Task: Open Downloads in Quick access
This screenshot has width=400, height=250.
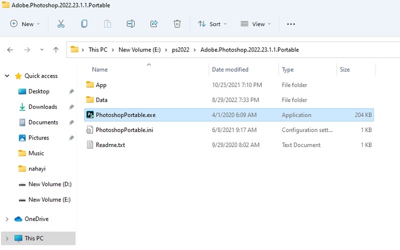Action: tap(42, 106)
